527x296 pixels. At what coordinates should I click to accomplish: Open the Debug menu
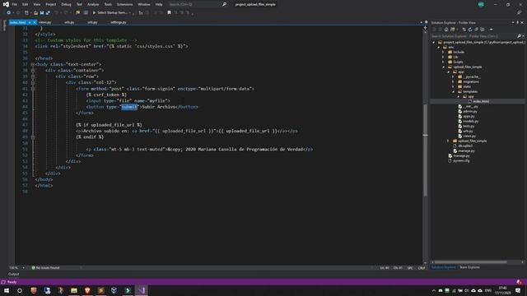(x=66, y=4)
